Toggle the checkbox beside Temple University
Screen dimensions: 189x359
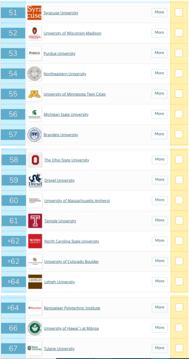click(x=179, y=220)
